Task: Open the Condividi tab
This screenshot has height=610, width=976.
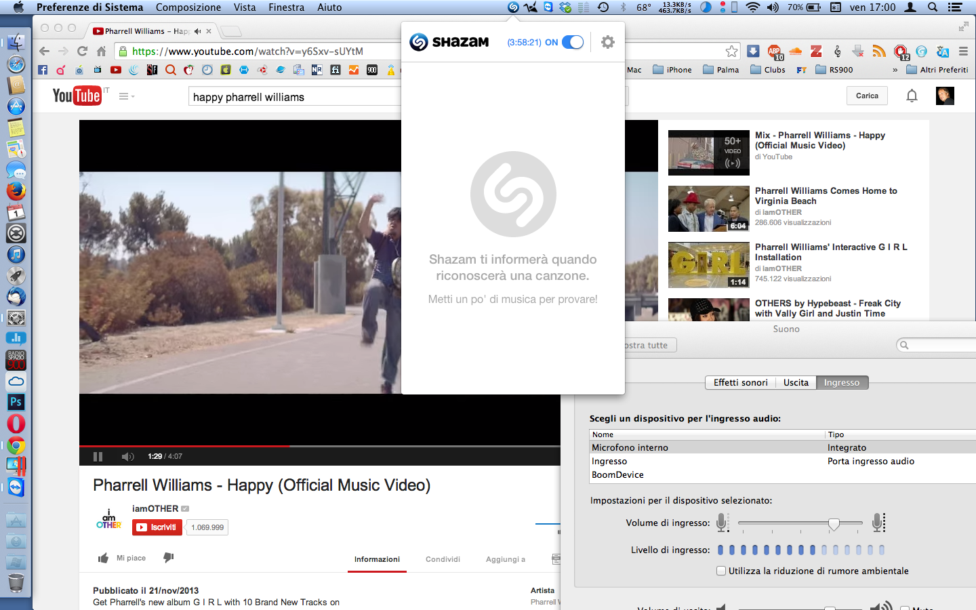Action: [x=443, y=559]
